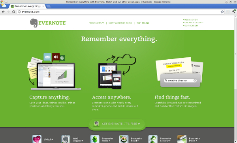The height and width of the screenshot is (143, 237).
Task: Click the browser forward arrow
Action: (x=8, y=11)
